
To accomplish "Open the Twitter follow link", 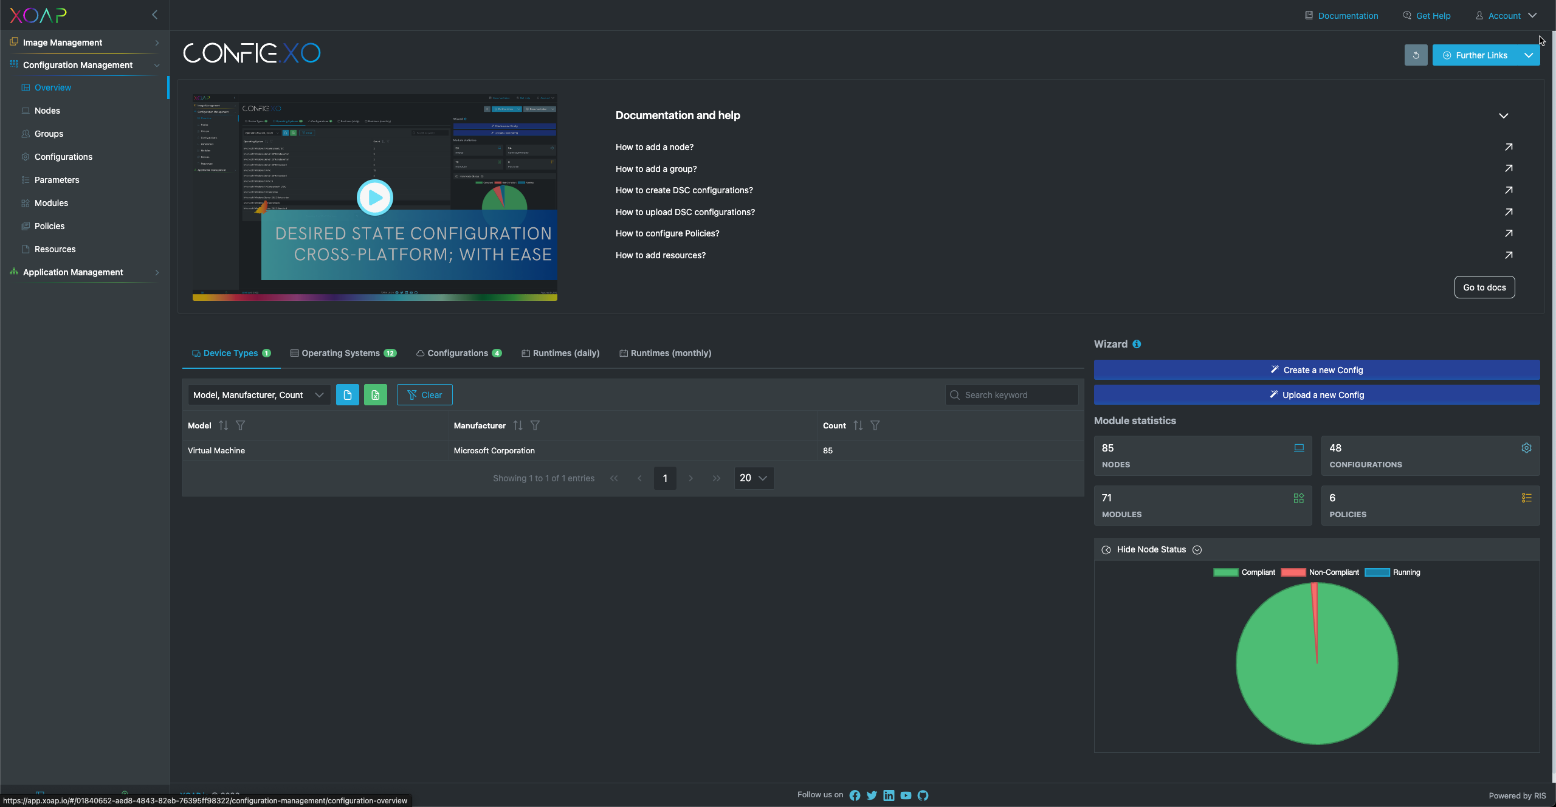I will click(x=872, y=795).
